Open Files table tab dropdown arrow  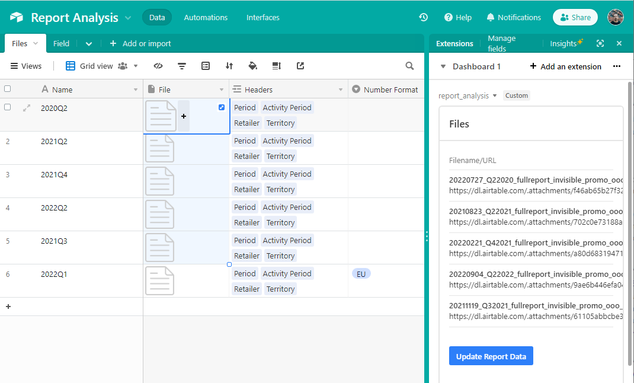[x=36, y=43]
